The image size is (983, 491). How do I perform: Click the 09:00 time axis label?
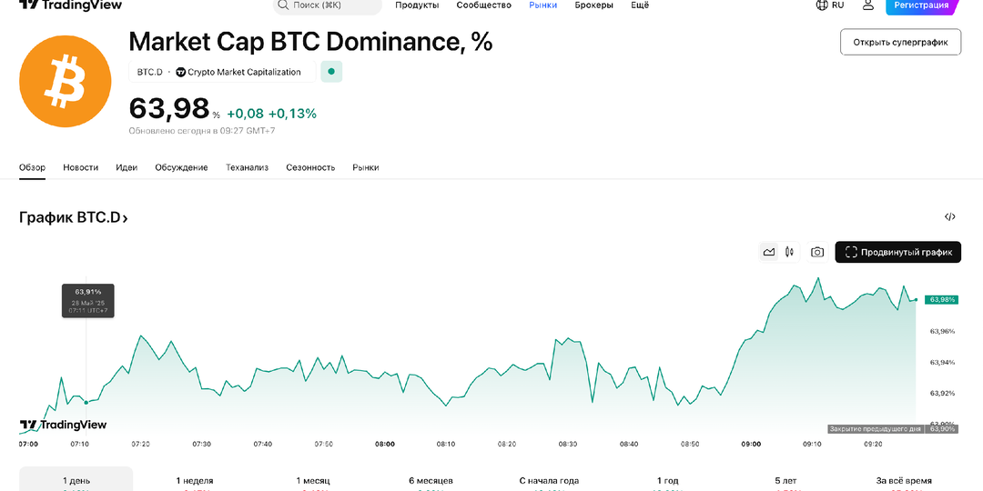(x=751, y=444)
